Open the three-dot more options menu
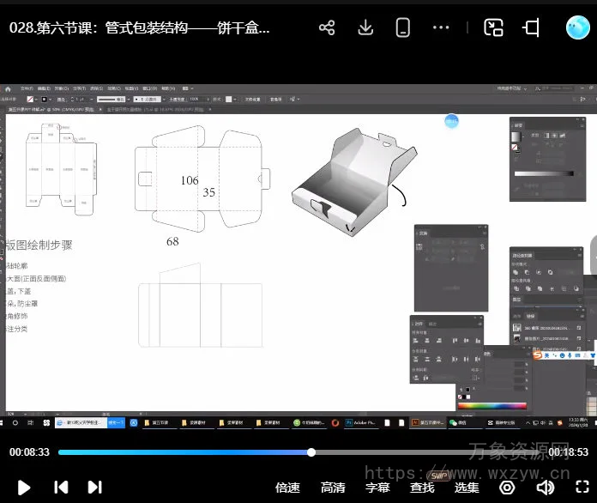This screenshot has height=503, width=597. click(x=441, y=27)
